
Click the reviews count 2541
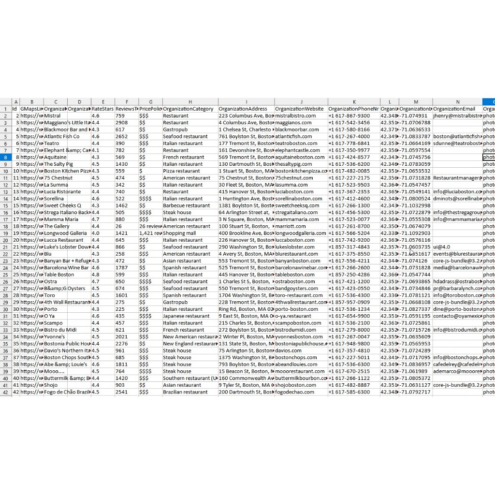(x=127, y=392)
